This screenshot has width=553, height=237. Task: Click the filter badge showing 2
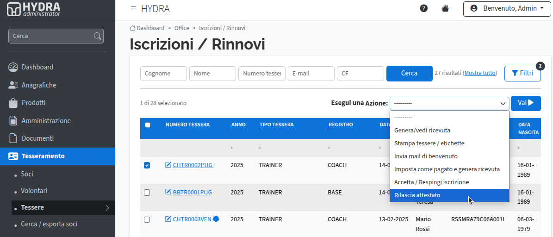pos(540,66)
